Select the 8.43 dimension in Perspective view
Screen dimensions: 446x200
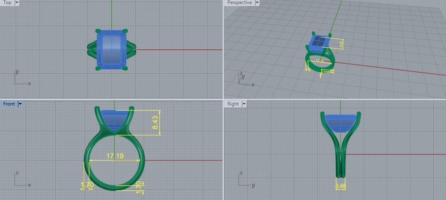click(341, 44)
